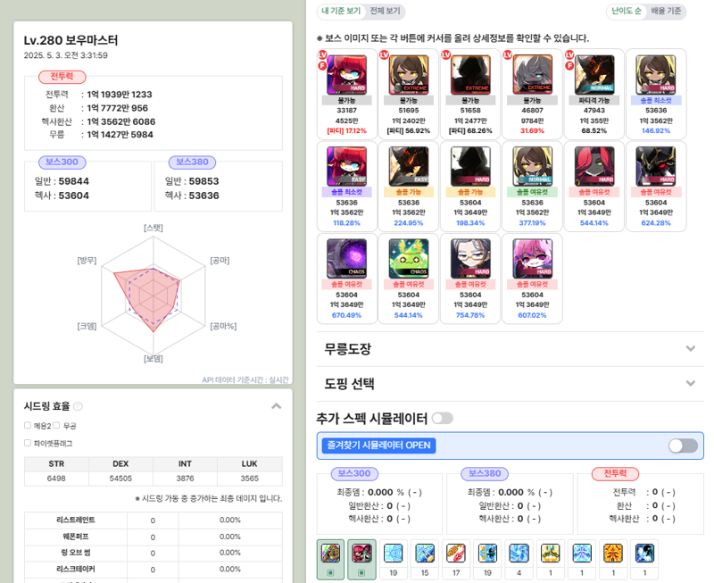The height and width of the screenshot is (583, 714).
Task: Click the 보스380 badge in character panel
Action: tap(192, 162)
